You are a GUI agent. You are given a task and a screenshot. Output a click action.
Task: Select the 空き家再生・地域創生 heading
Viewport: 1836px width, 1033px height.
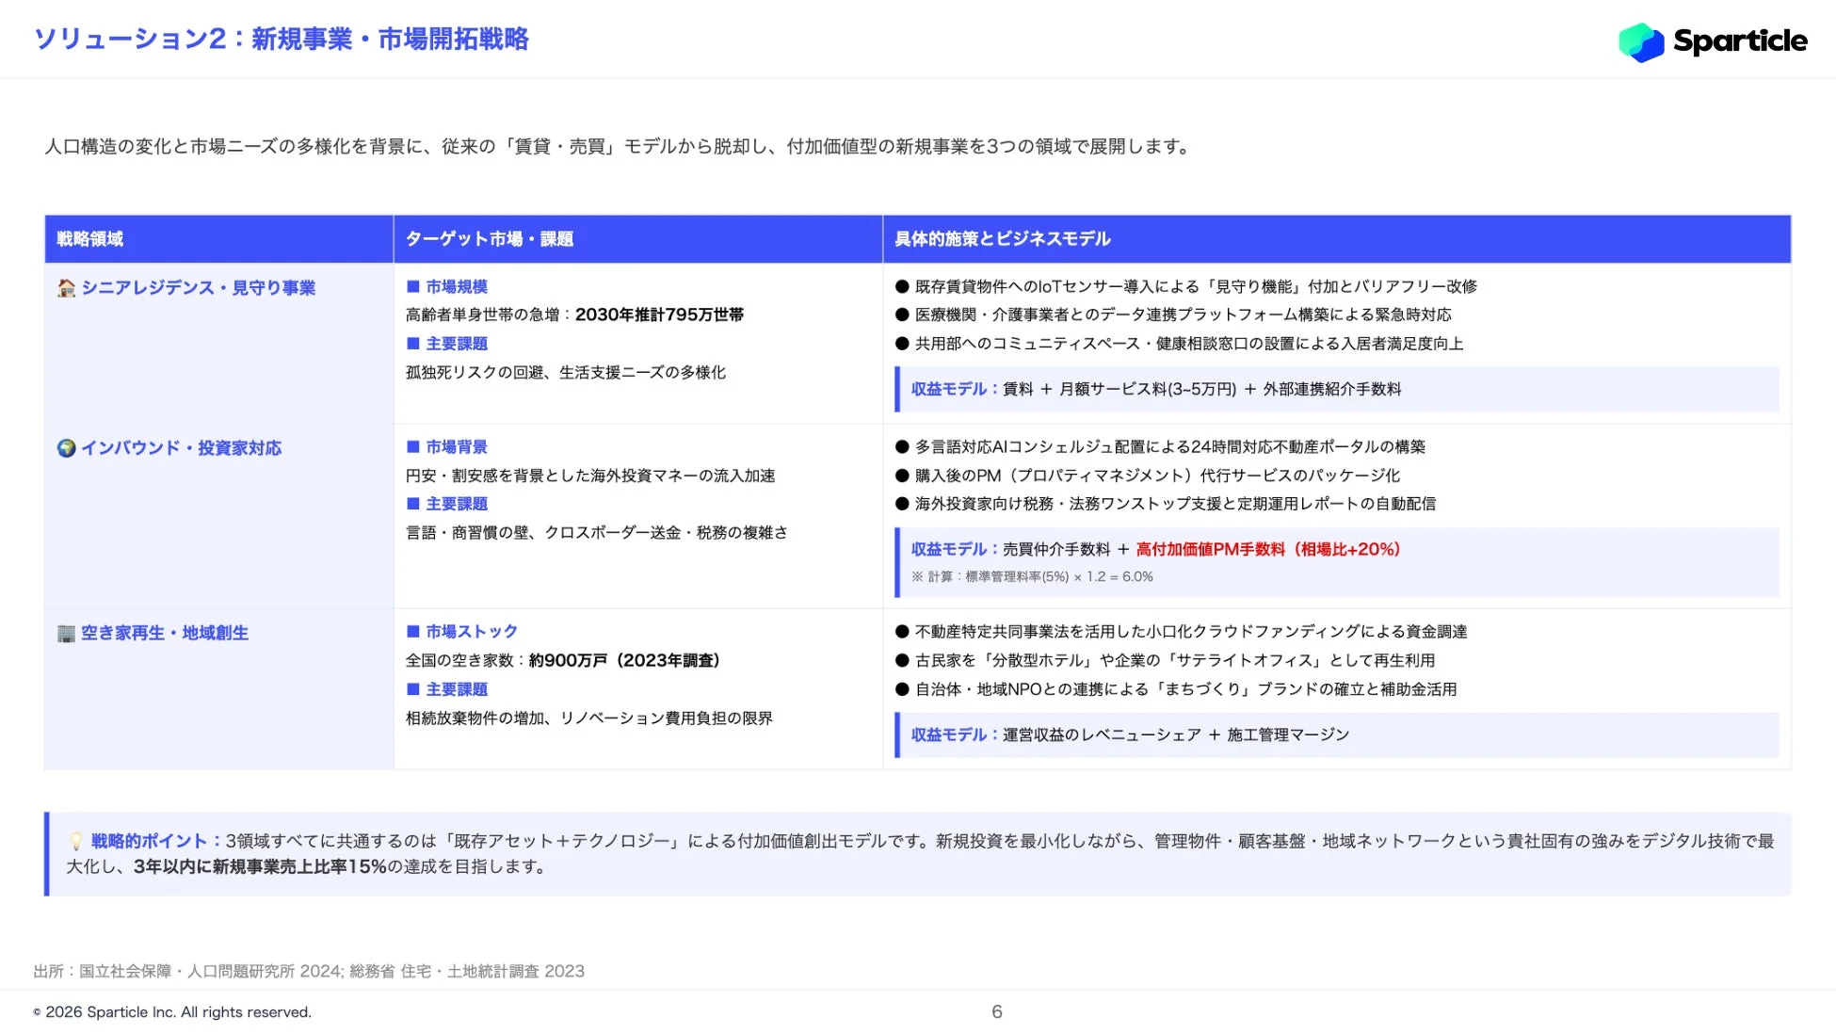click(165, 633)
